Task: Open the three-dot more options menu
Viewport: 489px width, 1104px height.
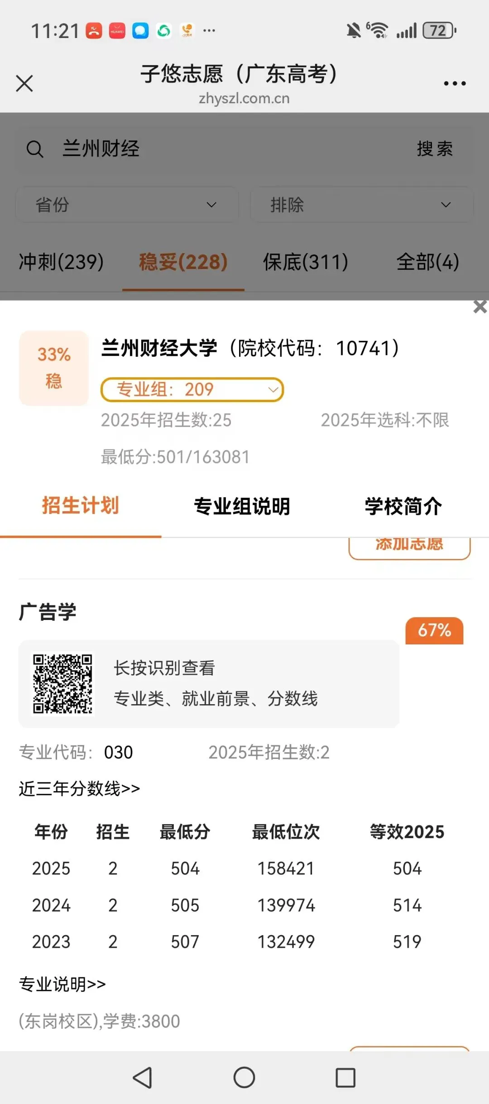Action: click(x=455, y=83)
